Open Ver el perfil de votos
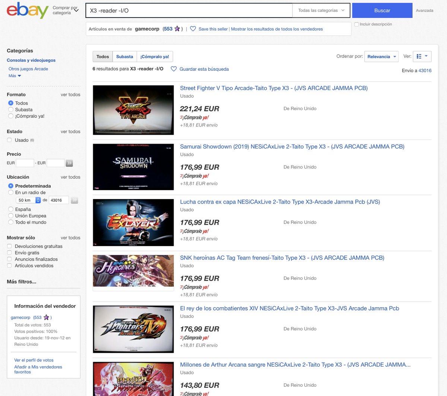Image resolution: width=447 pixels, height=396 pixels. pos(34,360)
